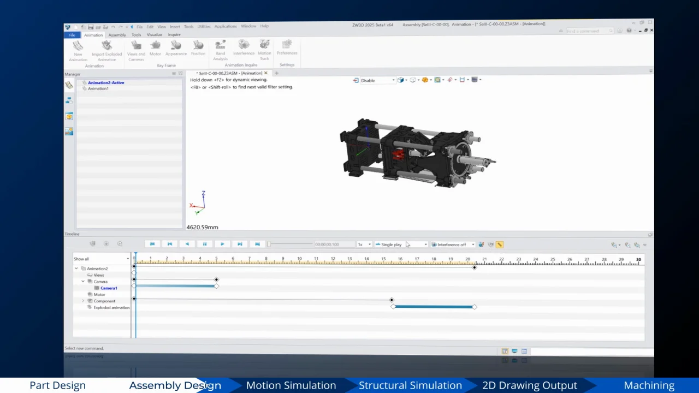Expand the Component tree node
699x393 pixels.
coord(83,301)
